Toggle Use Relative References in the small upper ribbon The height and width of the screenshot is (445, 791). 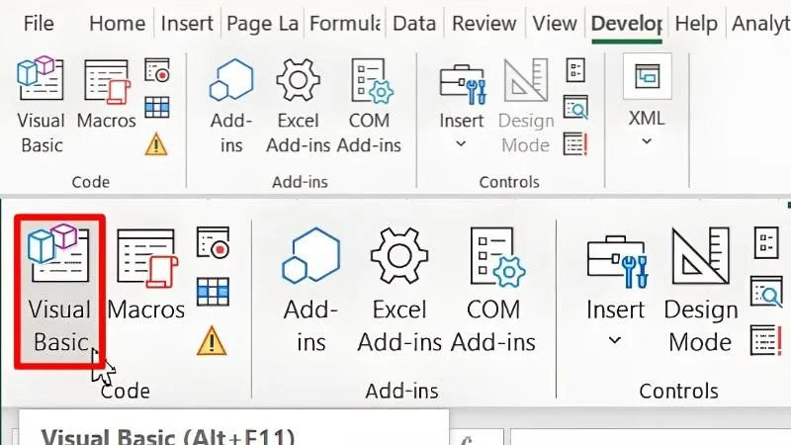click(157, 107)
